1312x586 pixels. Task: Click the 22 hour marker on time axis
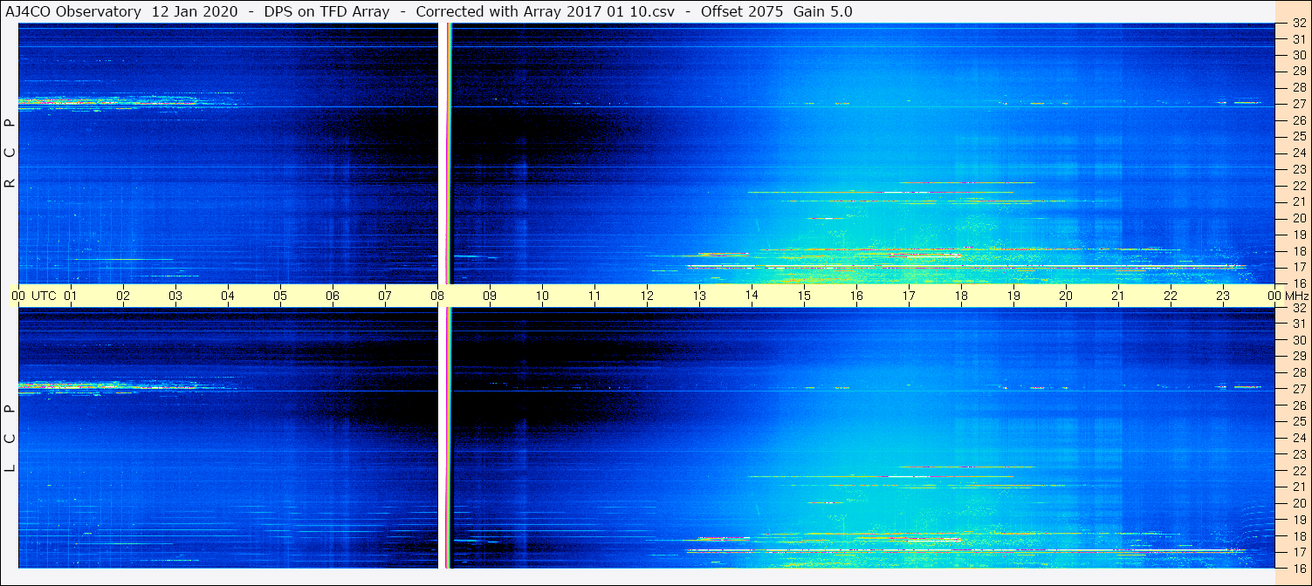coord(1171,296)
